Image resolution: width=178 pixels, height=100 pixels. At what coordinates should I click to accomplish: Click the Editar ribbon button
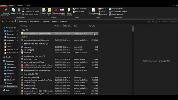102,12
